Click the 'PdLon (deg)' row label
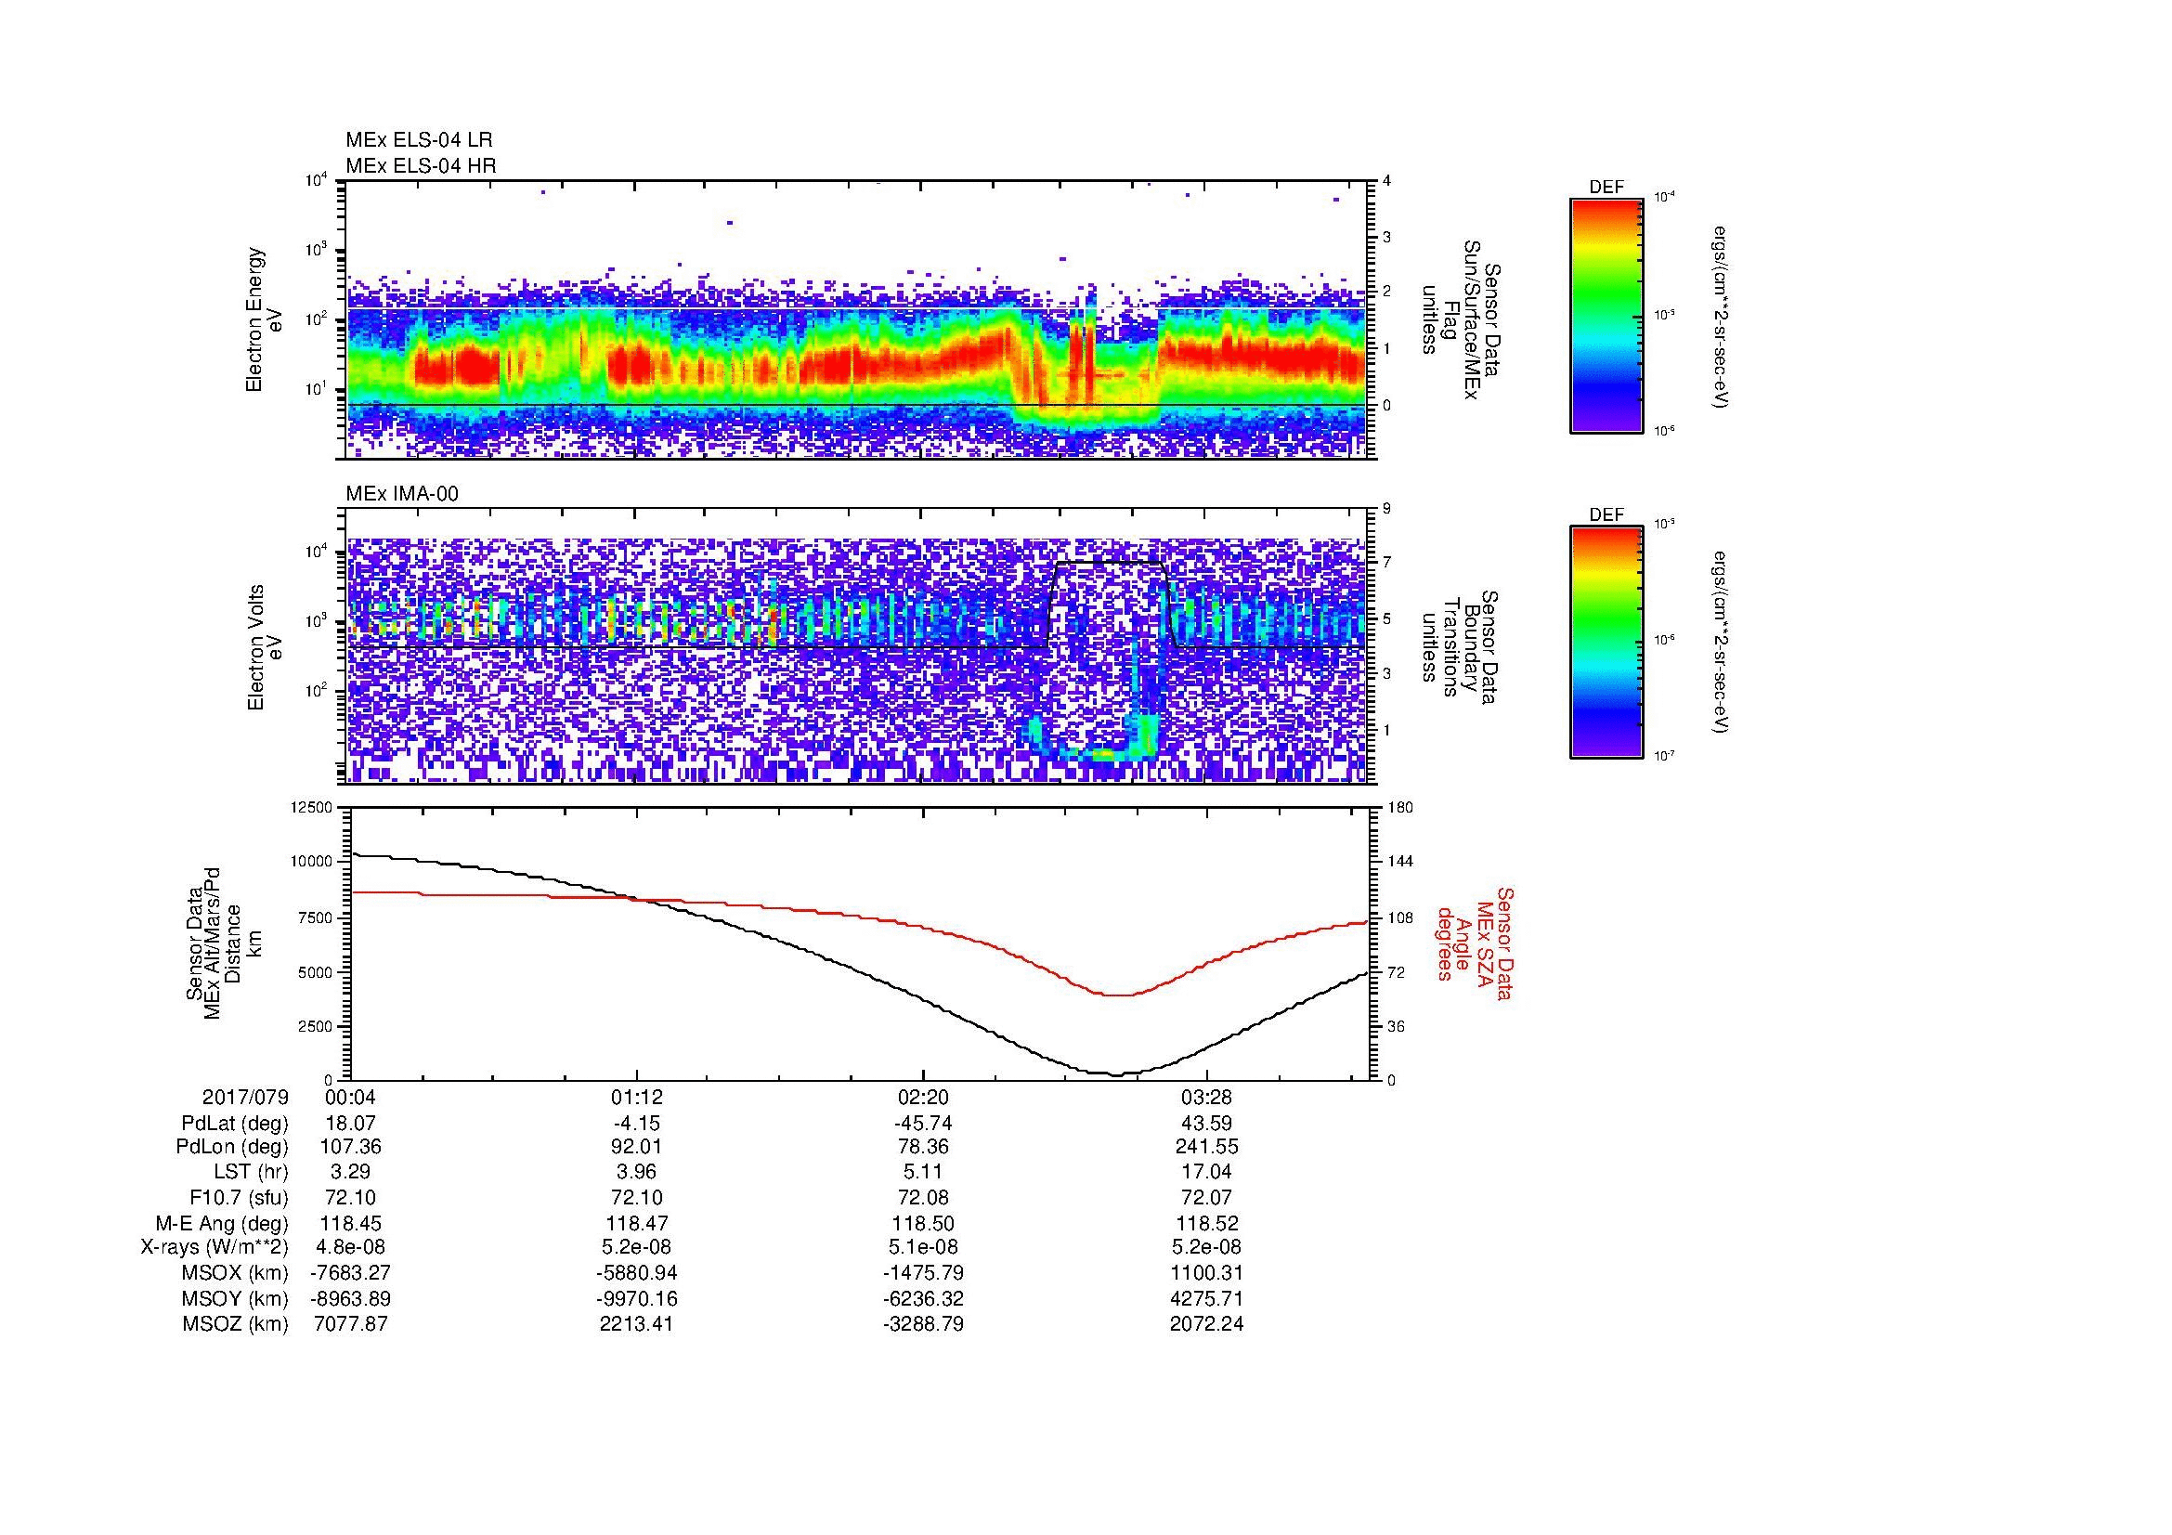Viewport: 2172px width, 1535px height. coord(232,1147)
